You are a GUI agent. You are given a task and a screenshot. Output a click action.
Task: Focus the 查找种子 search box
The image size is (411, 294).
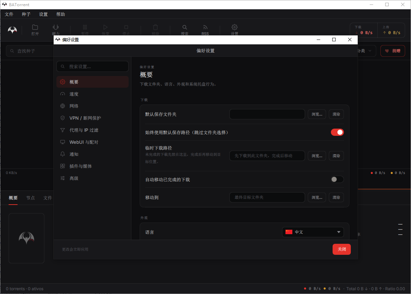[30, 51]
